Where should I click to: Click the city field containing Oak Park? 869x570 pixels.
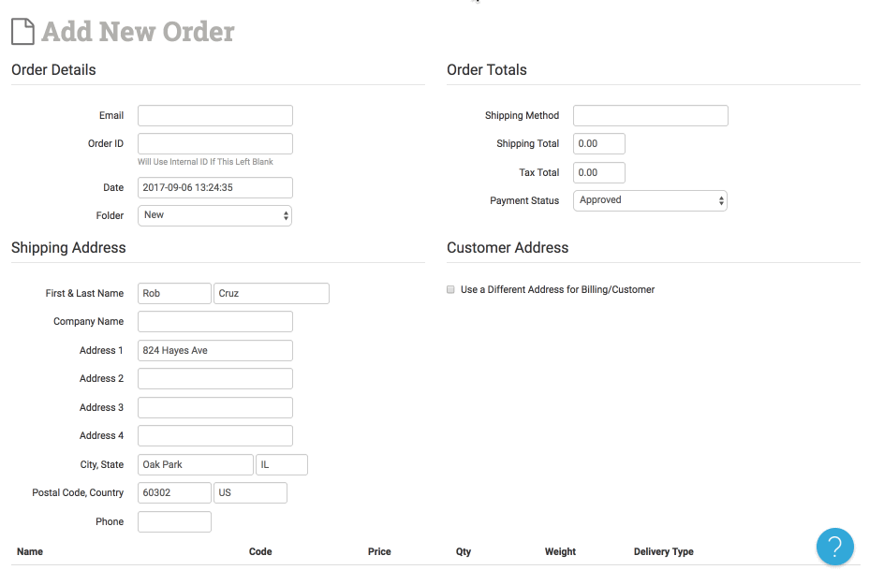195,465
